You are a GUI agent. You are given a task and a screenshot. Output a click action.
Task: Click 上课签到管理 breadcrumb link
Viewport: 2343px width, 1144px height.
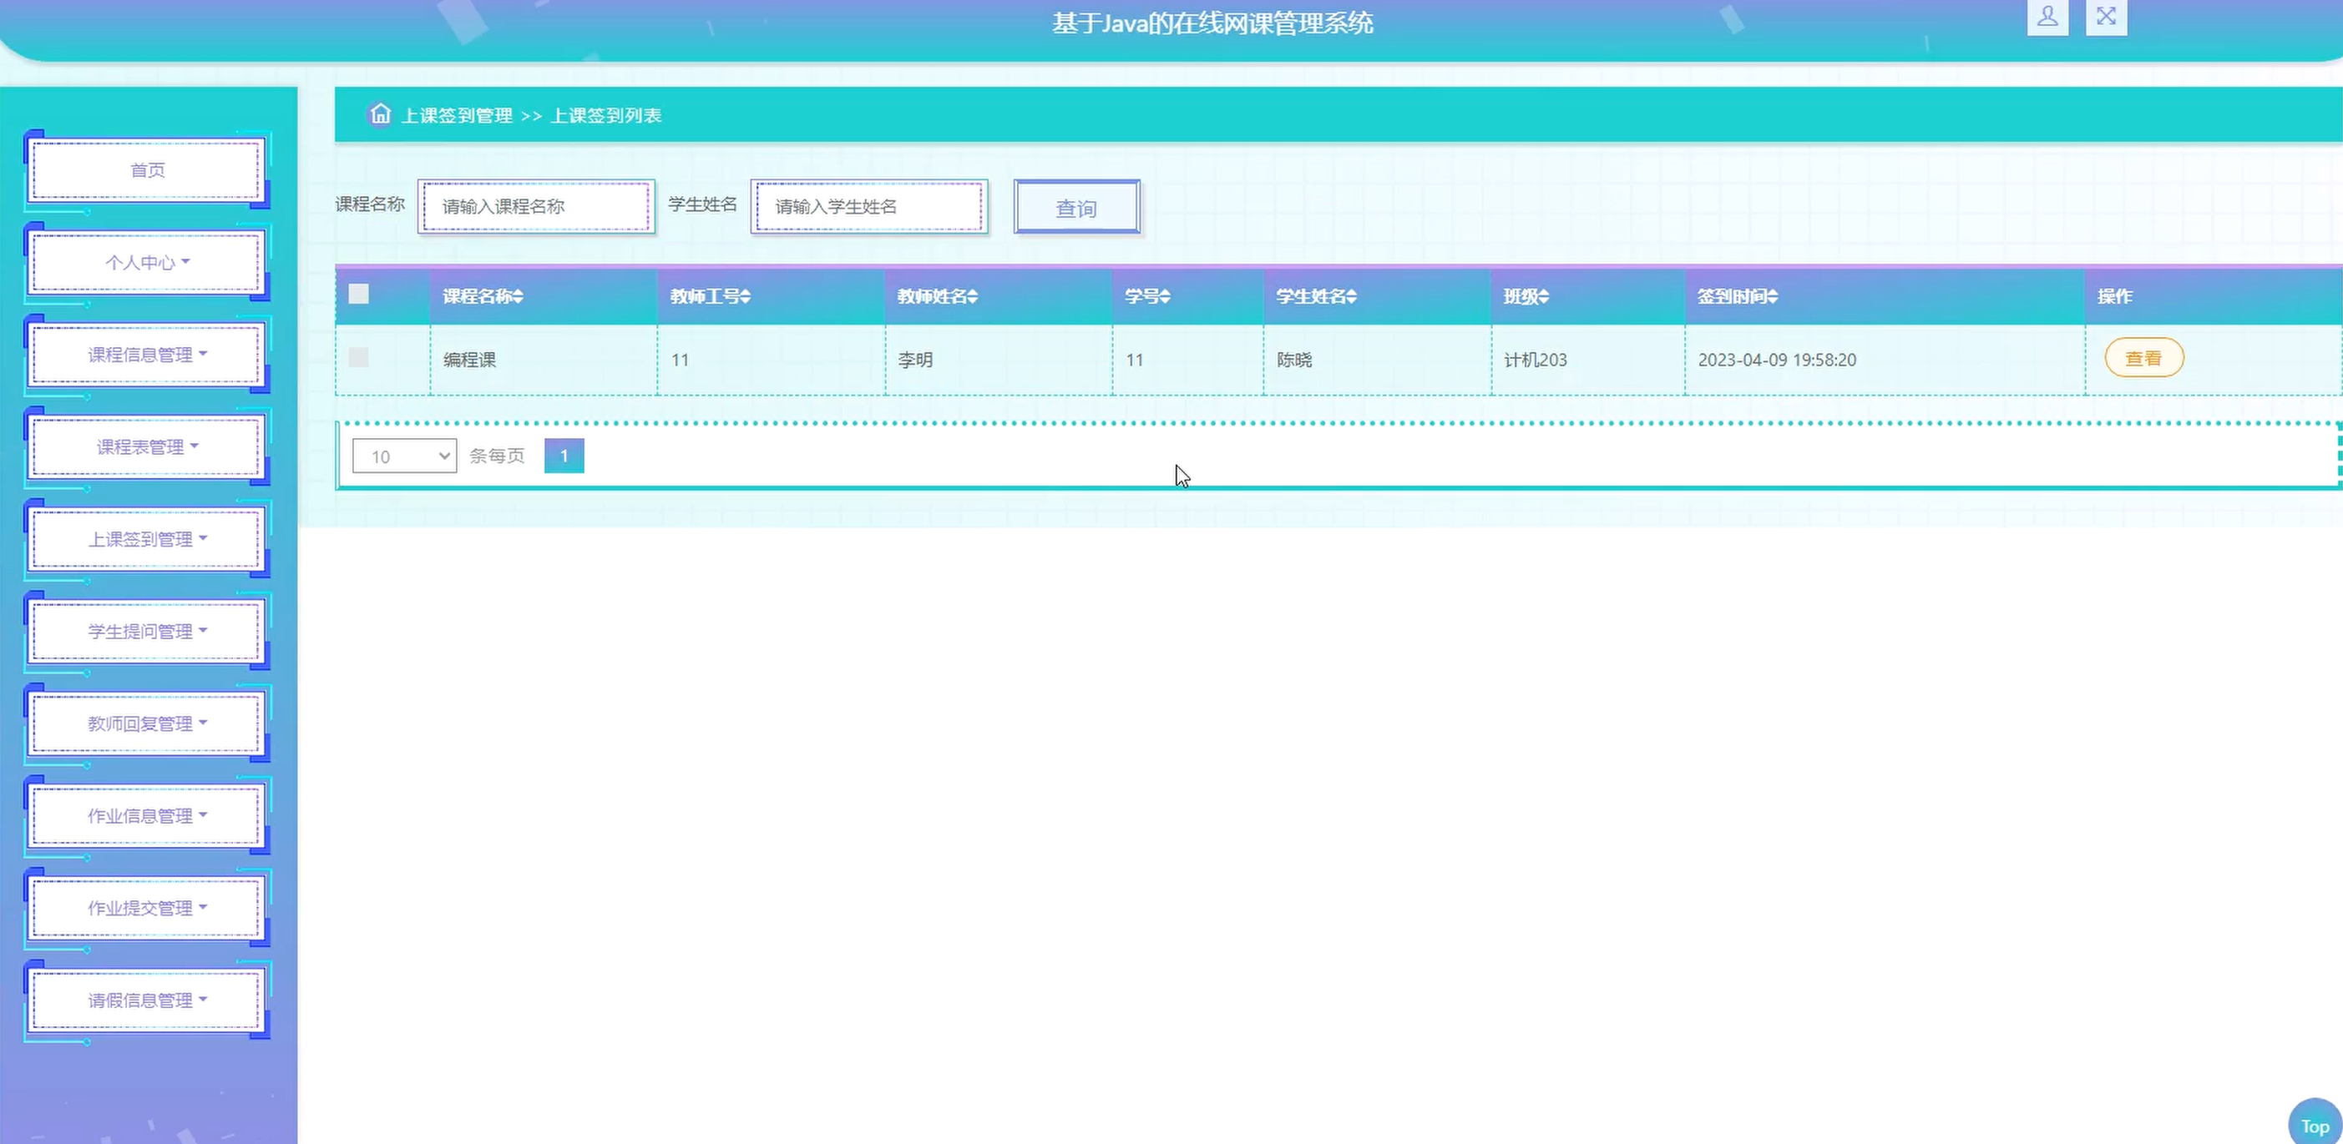pos(457,115)
